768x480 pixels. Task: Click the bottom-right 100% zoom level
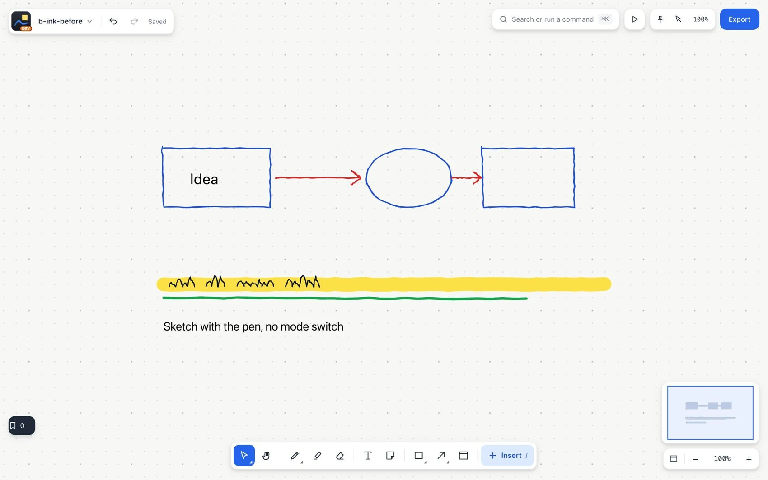click(x=722, y=459)
